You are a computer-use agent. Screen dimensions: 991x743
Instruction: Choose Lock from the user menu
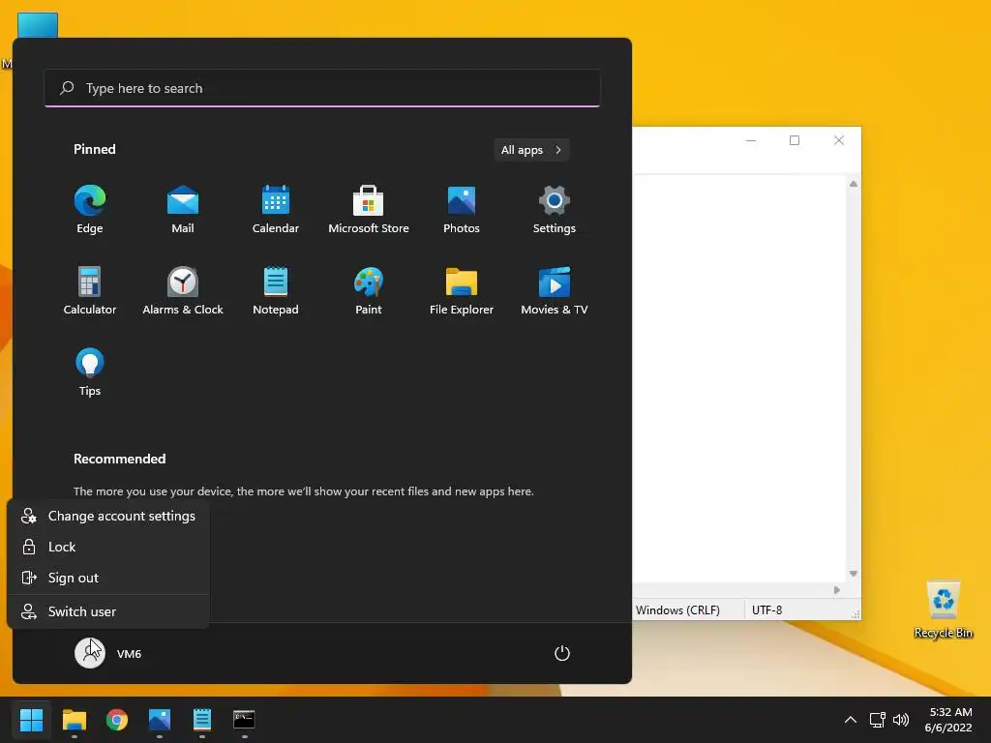[x=108, y=548]
